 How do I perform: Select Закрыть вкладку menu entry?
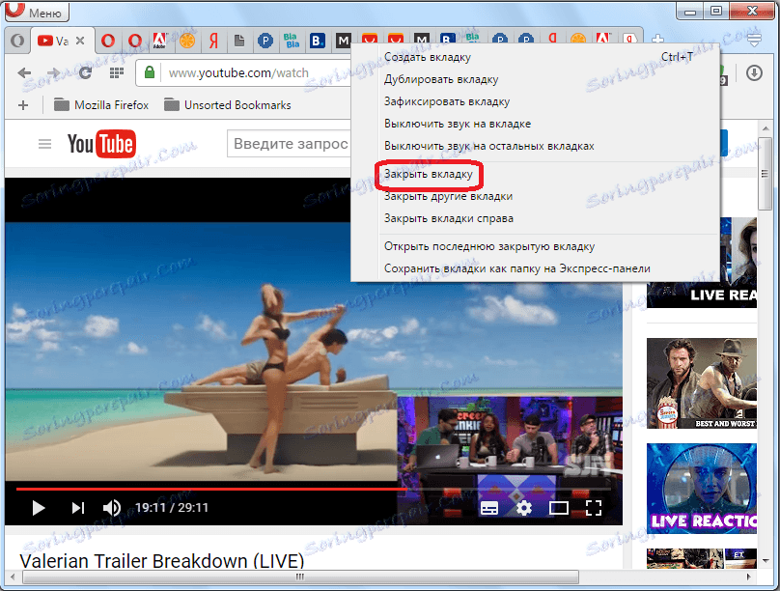point(535,174)
